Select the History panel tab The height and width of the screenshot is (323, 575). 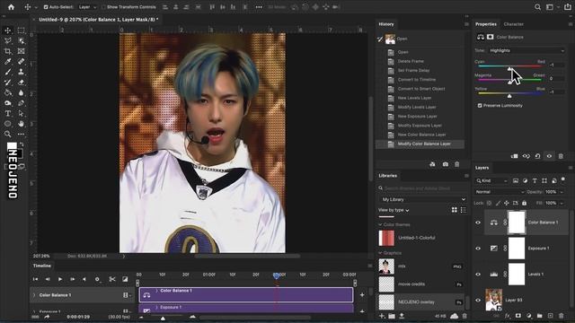(x=386, y=24)
